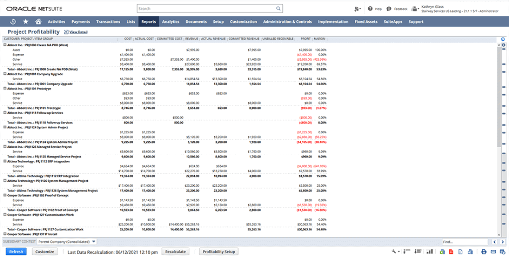The height and width of the screenshot is (259, 509).
Task: Collapse the PRJ1112 ERP Integration group
Action: pyautogui.click(x=5, y=161)
